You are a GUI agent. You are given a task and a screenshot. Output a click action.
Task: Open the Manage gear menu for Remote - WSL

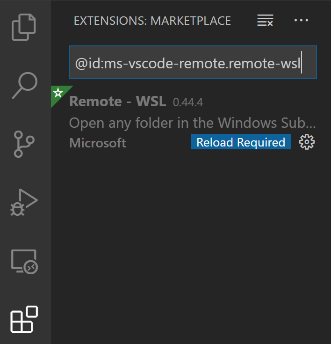pos(307,142)
